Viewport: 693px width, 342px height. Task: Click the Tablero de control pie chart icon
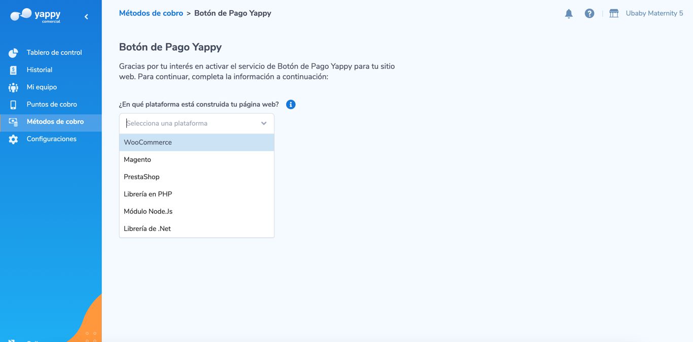[13, 53]
